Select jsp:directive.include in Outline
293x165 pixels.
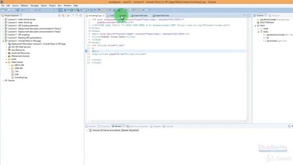click(276, 35)
